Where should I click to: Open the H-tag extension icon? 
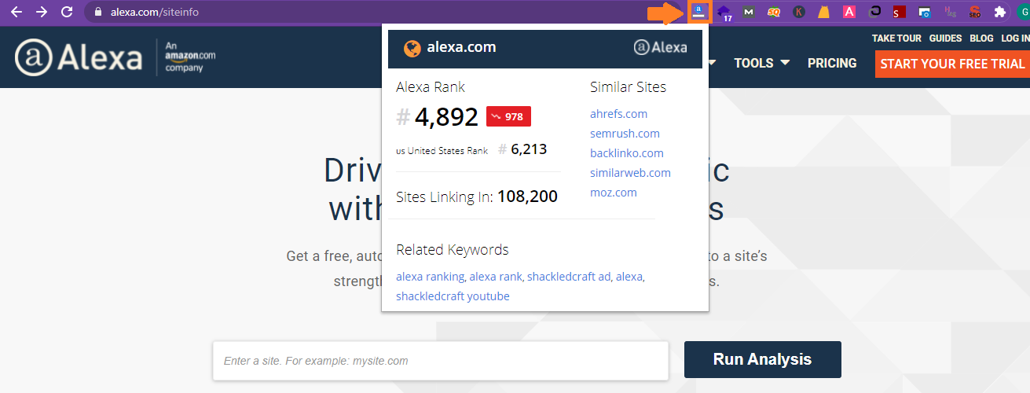click(950, 12)
